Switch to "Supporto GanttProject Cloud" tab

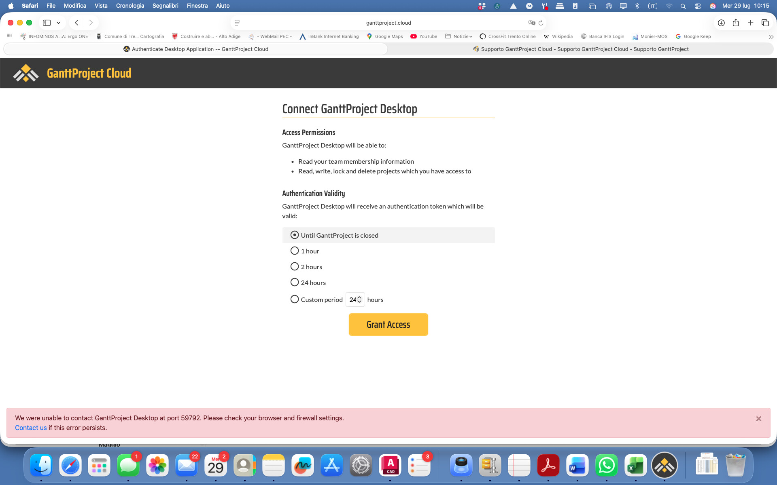pos(581,49)
